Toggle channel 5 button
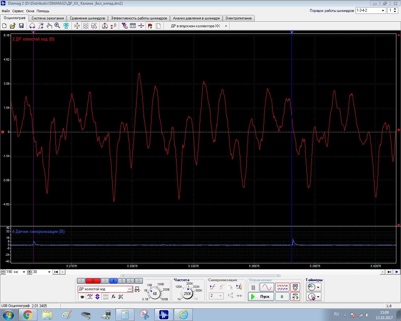Screen dimensions: 401x321 pos(122,281)
